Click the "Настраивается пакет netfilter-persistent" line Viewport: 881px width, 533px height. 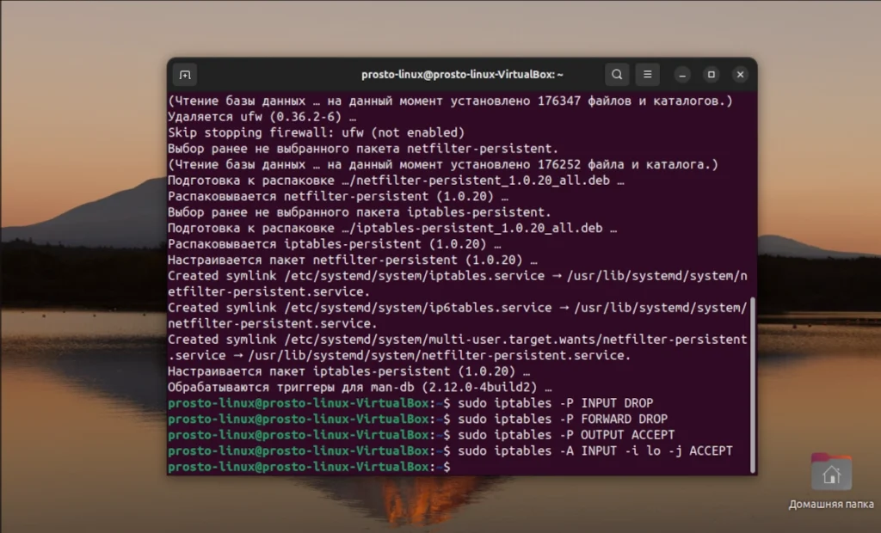[352, 260]
